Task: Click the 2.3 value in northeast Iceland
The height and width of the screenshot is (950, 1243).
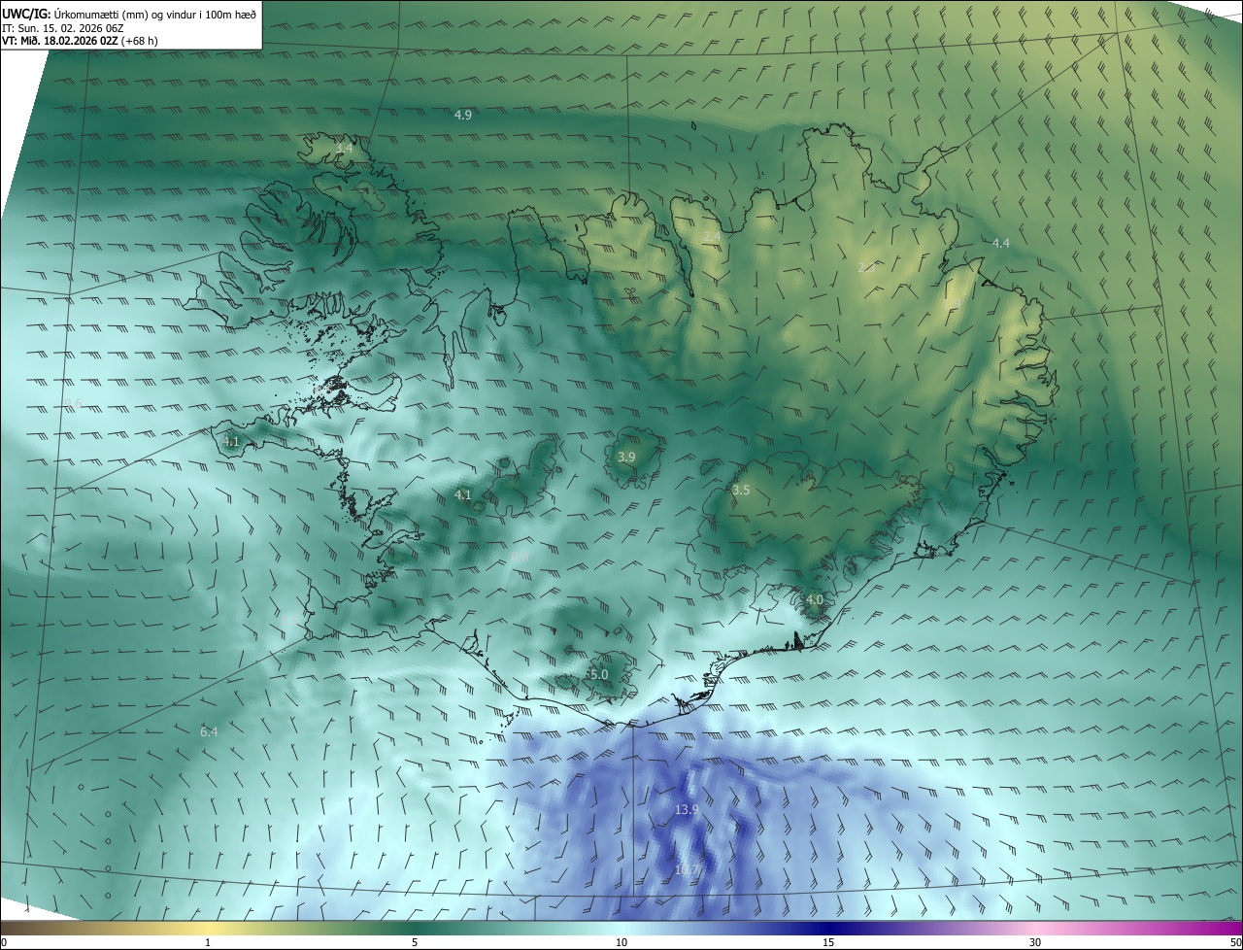Action: tap(867, 266)
